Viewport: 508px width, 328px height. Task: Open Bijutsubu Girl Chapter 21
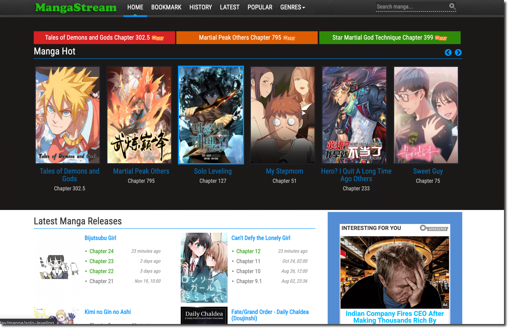[x=101, y=281]
